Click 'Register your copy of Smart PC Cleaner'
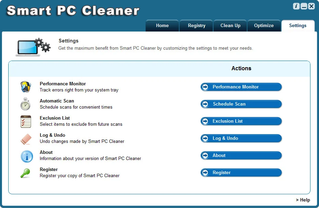The image size is (319, 208). click(x=80, y=175)
